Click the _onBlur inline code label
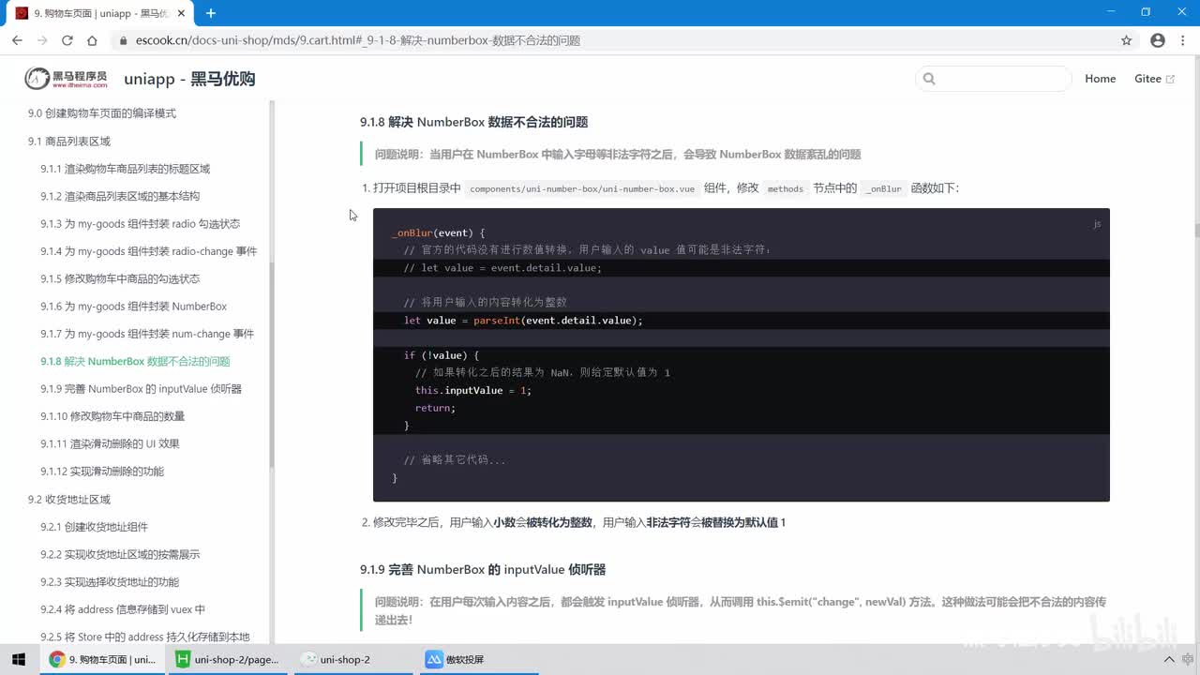1200x675 pixels. click(884, 188)
